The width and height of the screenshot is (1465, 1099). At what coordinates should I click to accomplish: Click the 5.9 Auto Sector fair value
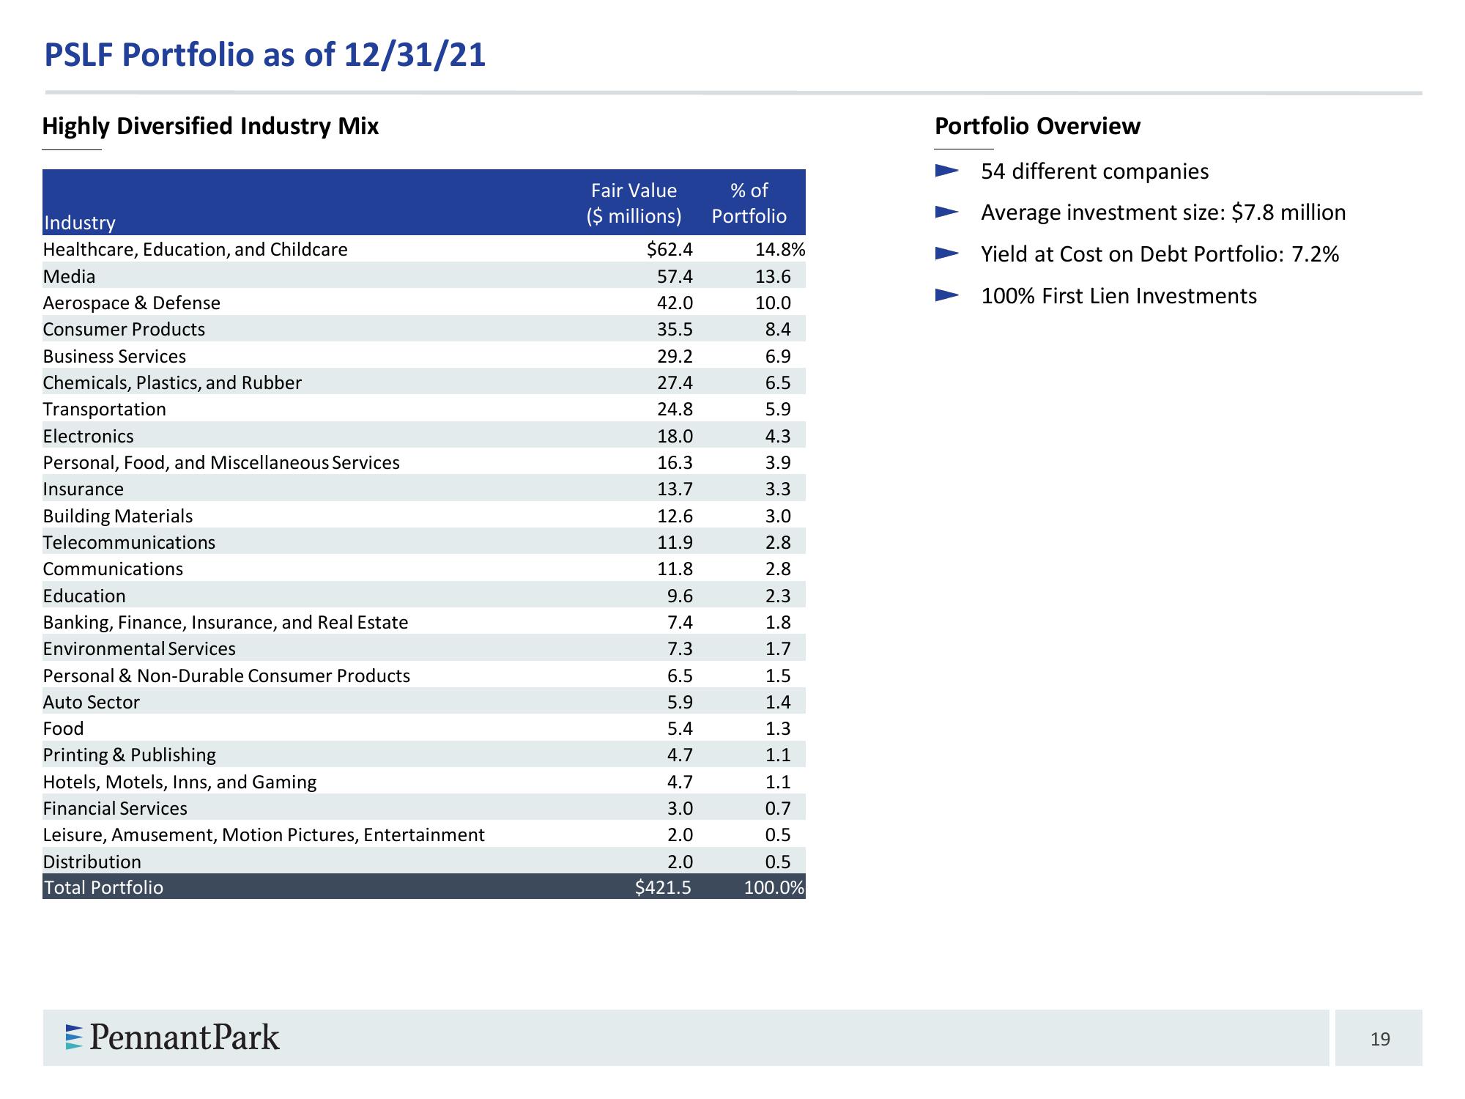tap(680, 703)
